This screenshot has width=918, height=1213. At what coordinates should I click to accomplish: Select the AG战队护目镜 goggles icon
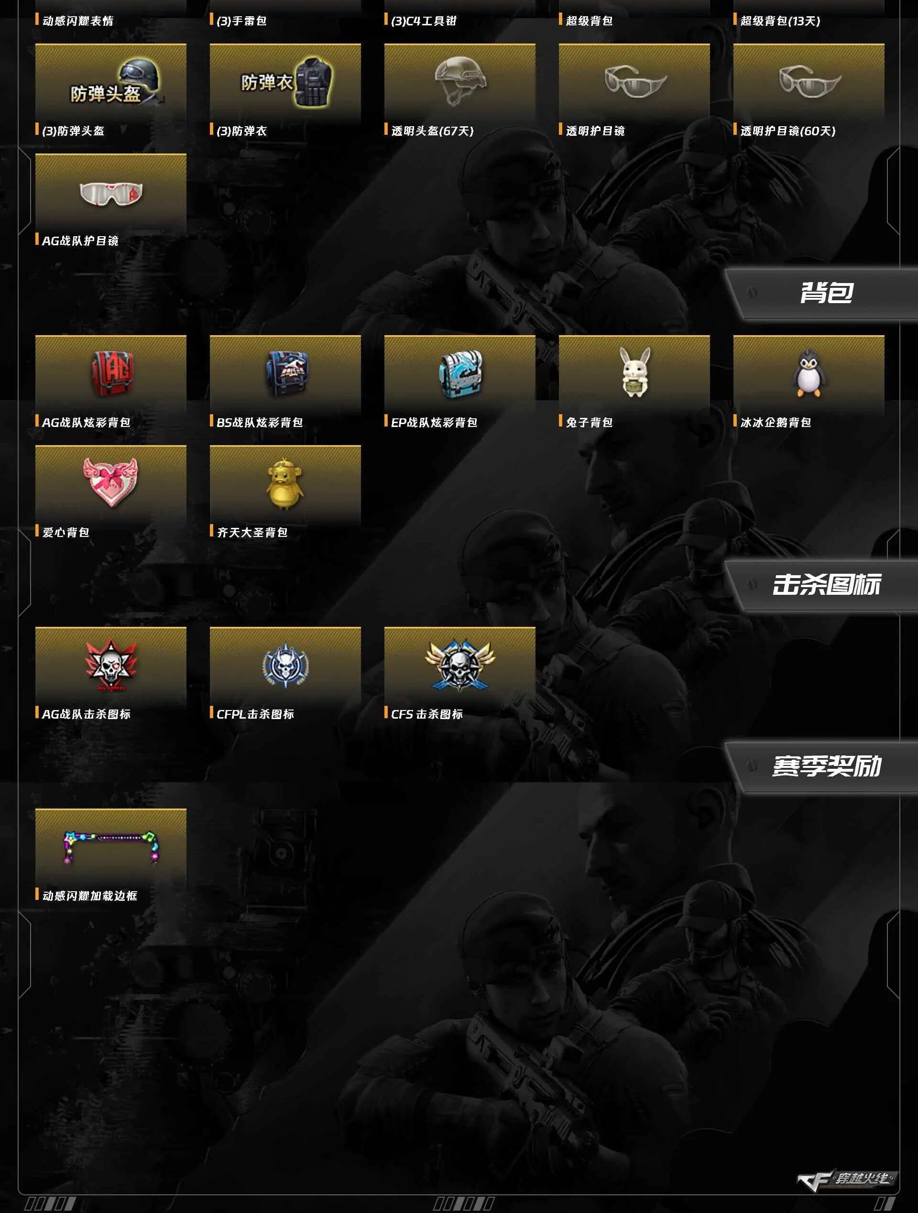coord(111,193)
